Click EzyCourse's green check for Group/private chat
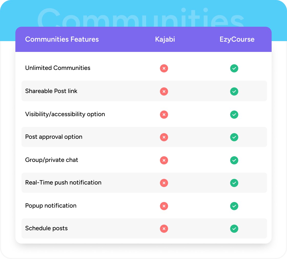The image size is (287, 259). coord(234,160)
